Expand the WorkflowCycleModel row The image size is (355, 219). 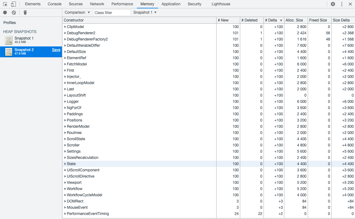(x=65, y=195)
